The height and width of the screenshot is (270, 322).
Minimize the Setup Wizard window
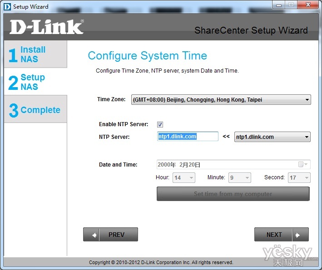tap(279, 5)
